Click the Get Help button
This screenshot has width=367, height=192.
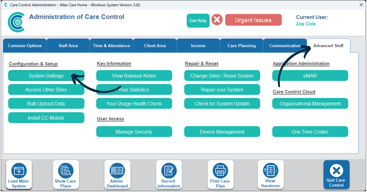198,21
